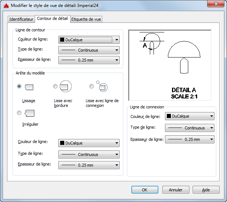Click the AutoCAD logo in title bar
Image resolution: width=227 pixels, height=202 pixels.
(x=6, y=6)
